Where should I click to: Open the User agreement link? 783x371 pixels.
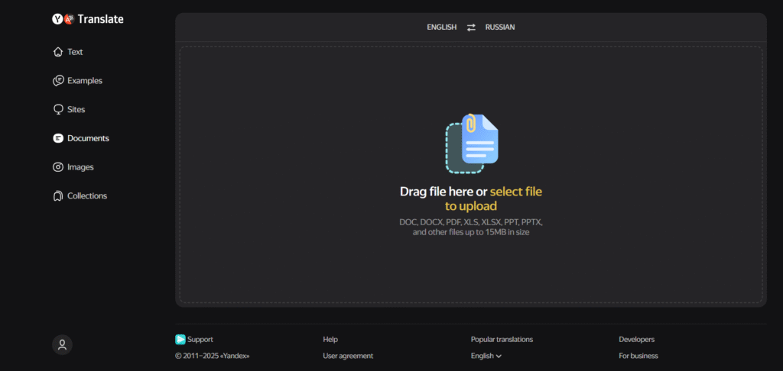348,356
